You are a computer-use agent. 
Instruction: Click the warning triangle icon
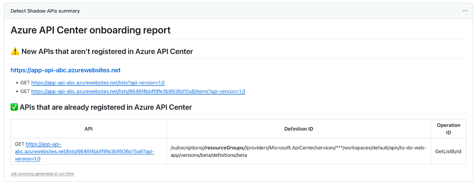click(x=15, y=51)
